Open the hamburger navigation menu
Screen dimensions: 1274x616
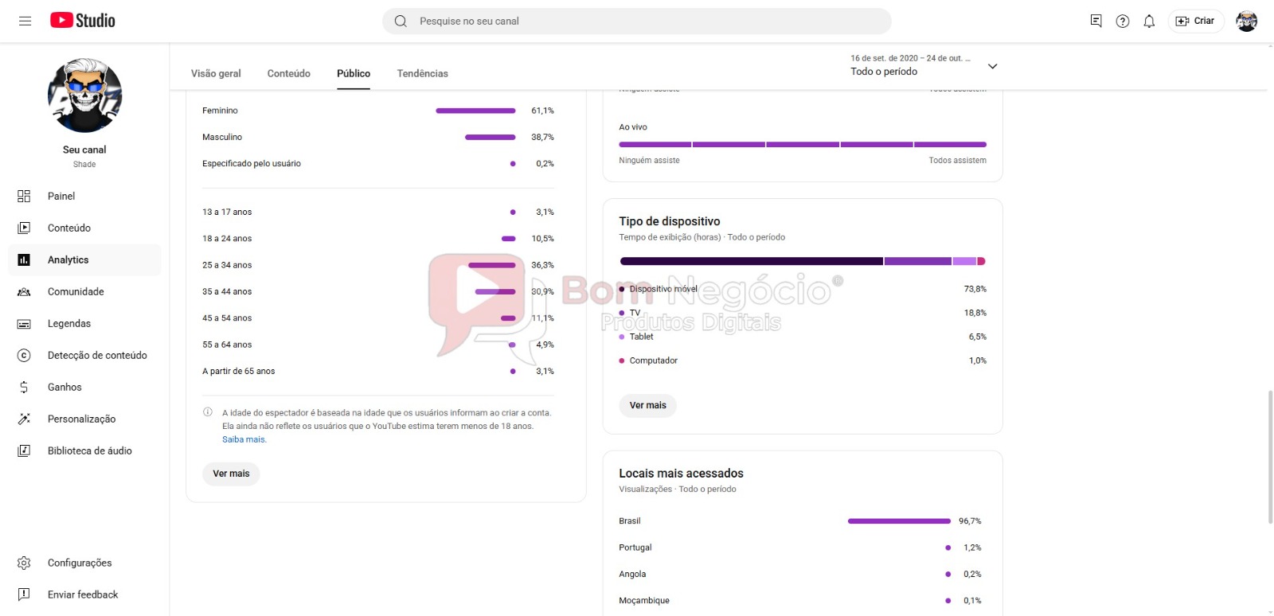point(25,21)
